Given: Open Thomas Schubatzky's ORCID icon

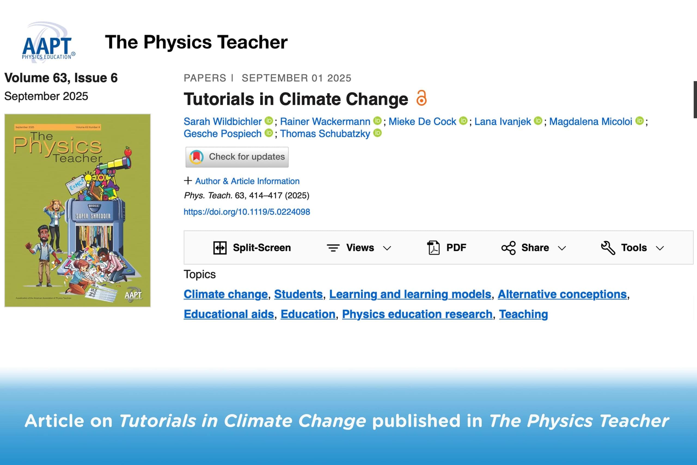Looking at the screenshot, I should 377,133.
